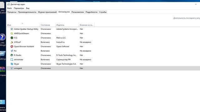Sort by the Издатель column header
Image resolution: width=200 pixels, height=112 pixels.
point(67,25)
